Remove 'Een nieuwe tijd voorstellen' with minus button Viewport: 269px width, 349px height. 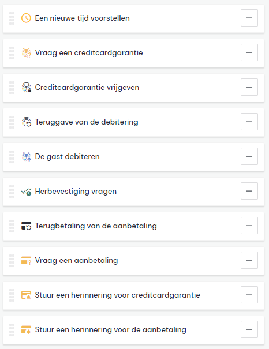[x=249, y=18]
